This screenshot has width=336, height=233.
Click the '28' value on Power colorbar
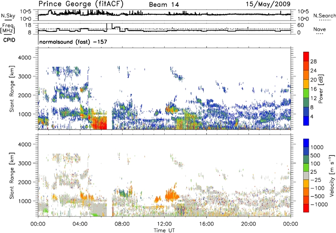coord(313,61)
